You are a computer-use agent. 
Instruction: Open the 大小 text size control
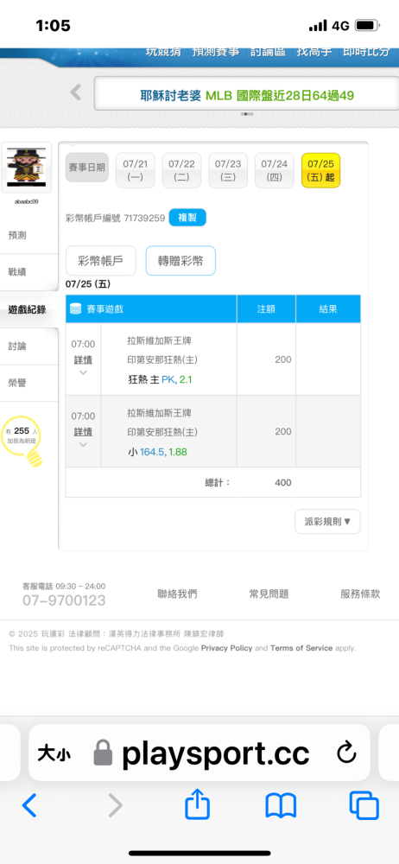tap(54, 753)
